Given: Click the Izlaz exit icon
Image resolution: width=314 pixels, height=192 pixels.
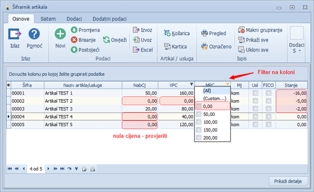Looking at the screenshot, I should click(x=15, y=34).
